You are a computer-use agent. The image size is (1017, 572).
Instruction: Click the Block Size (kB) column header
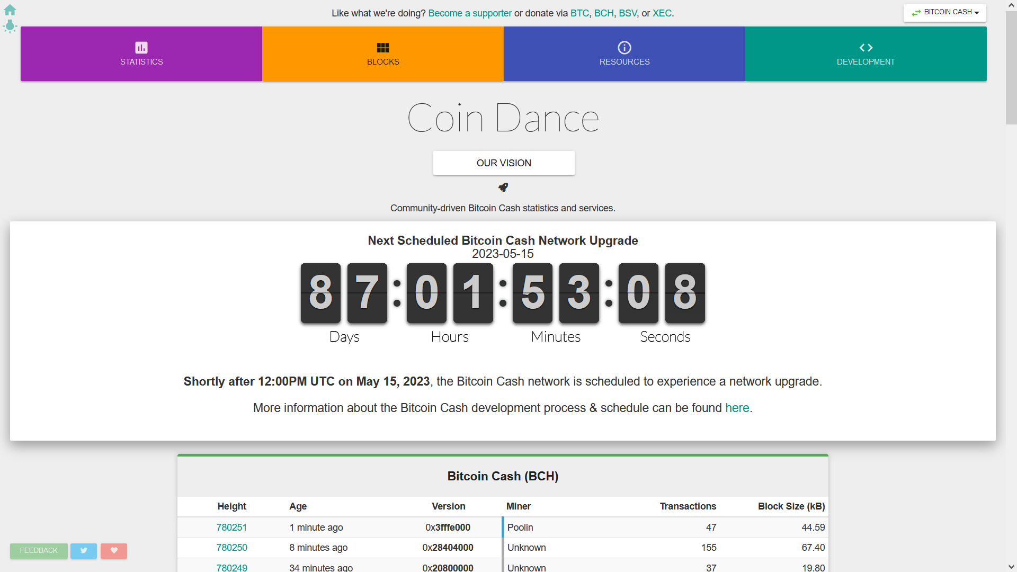791,506
